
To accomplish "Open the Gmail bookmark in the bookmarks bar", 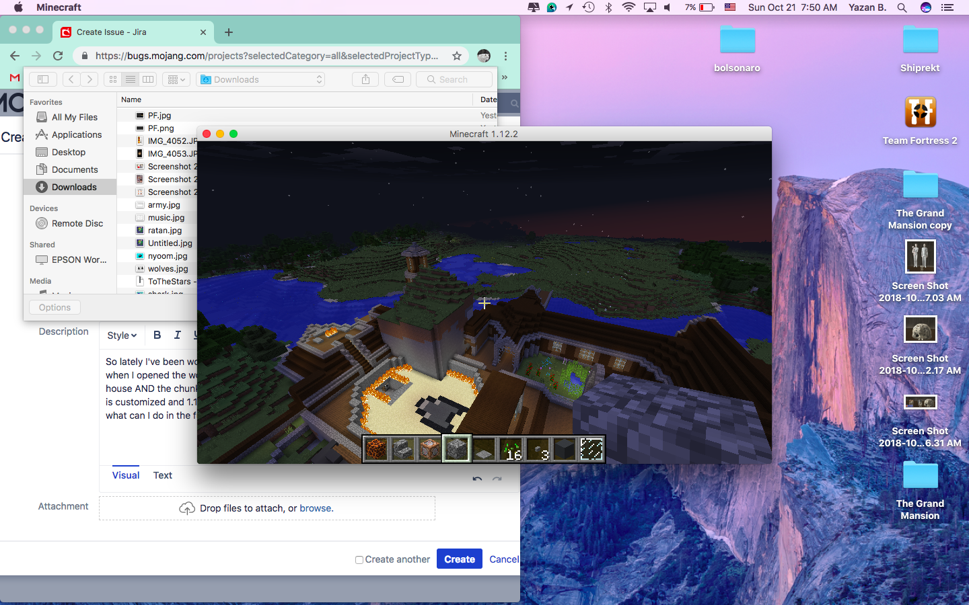I will point(15,78).
